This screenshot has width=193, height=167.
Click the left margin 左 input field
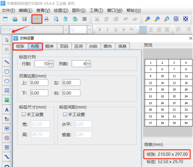tap(71, 83)
